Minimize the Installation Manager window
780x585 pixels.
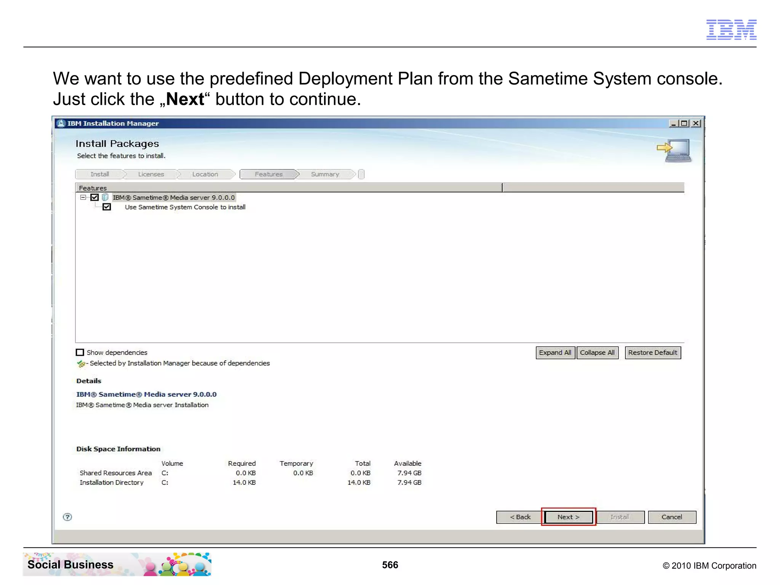pos(673,123)
